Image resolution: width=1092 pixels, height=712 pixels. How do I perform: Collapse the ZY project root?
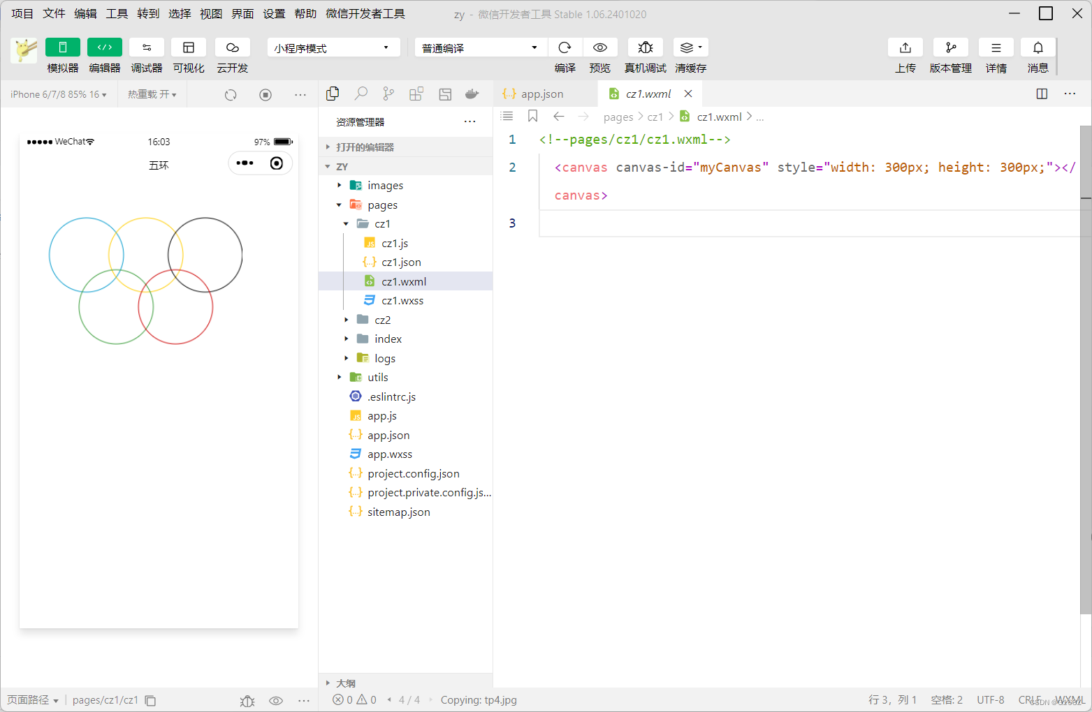pos(405,167)
